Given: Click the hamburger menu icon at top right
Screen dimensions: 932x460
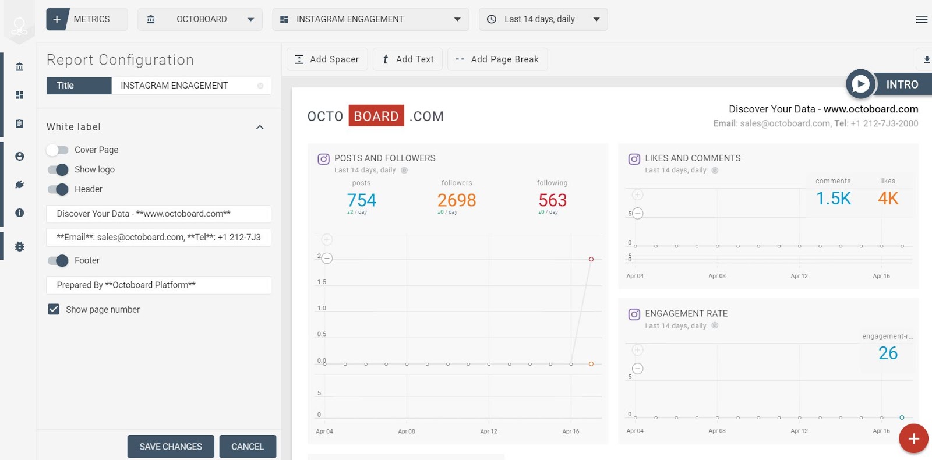Looking at the screenshot, I should pyautogui.click(x=922, y=19).
